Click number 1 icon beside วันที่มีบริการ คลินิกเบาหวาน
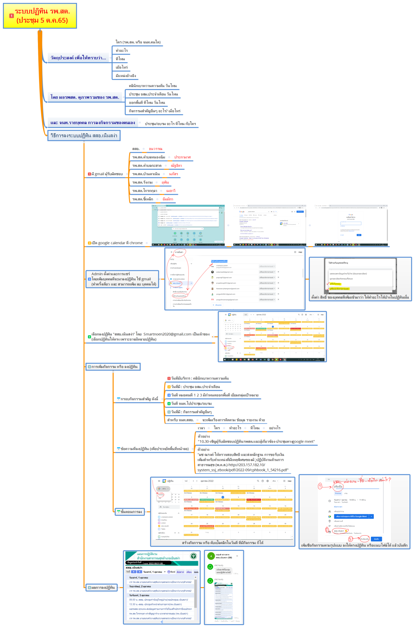Viewport: 415px width, 628px height. click(x=169, y=378)
